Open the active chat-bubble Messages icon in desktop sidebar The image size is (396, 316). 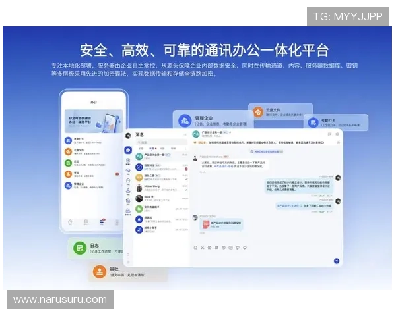point(128,151)
